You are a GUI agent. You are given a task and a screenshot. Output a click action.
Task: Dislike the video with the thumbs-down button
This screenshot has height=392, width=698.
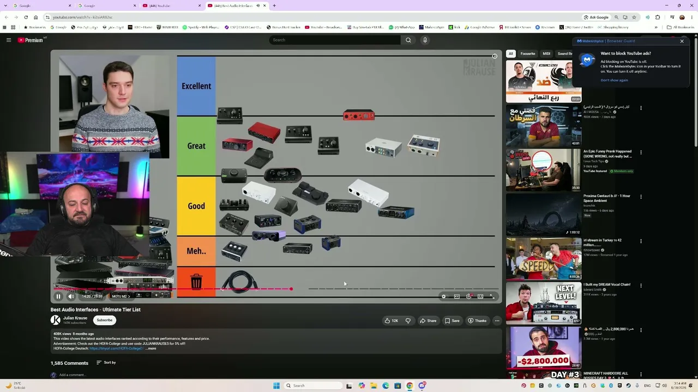pos(408,321)
